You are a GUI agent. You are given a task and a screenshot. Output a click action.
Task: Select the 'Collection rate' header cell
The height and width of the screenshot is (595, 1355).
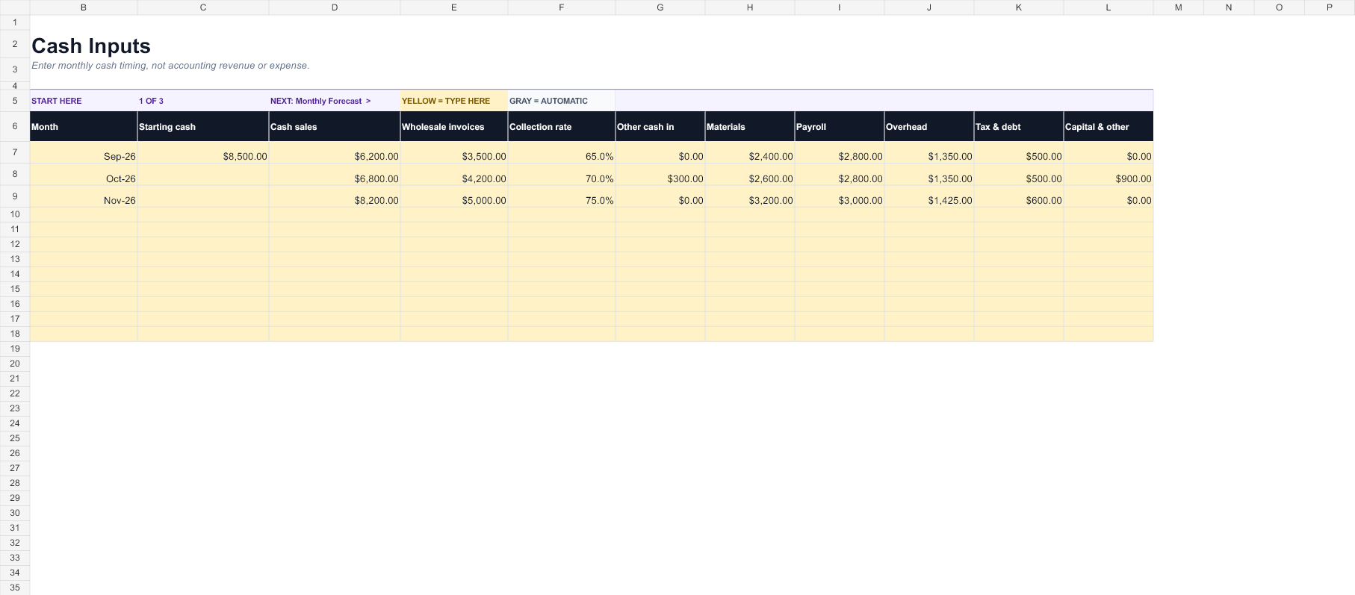(x=562, y=127)
